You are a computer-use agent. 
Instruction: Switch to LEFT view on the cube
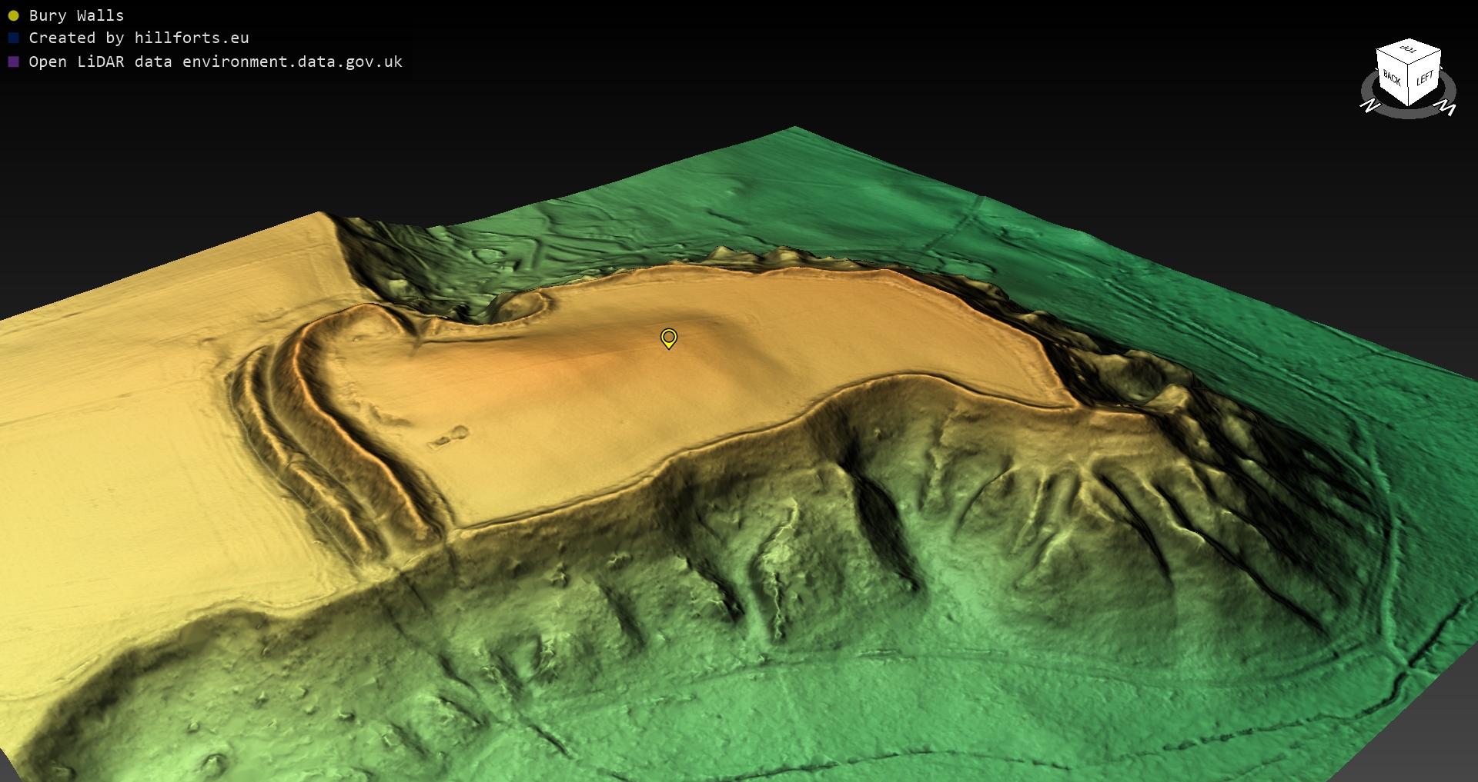click(x=1425, y=78)
